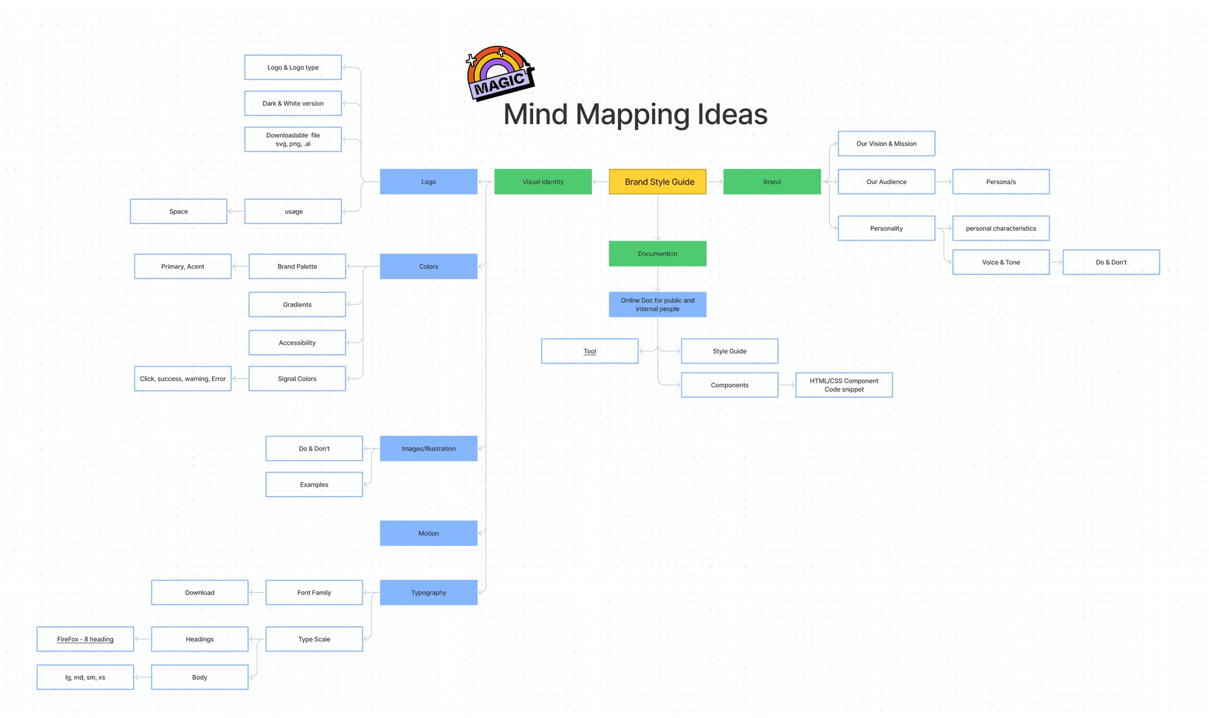The width and height of the screenshot is (1209, 718).
Task: Select the yellow Brand Style Guide node
Action: click(x=658, y=182)
